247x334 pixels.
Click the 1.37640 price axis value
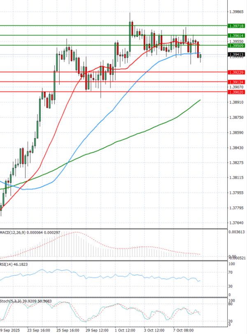(236, 223)
